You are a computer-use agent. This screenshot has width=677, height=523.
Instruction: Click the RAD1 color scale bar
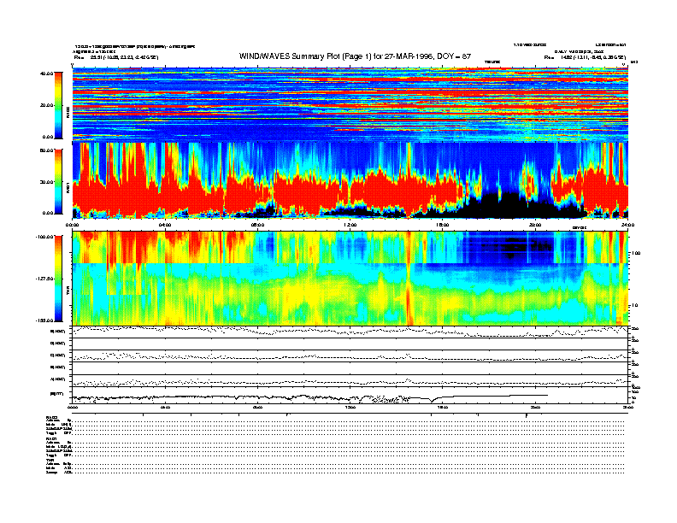[x=58, y=181]
